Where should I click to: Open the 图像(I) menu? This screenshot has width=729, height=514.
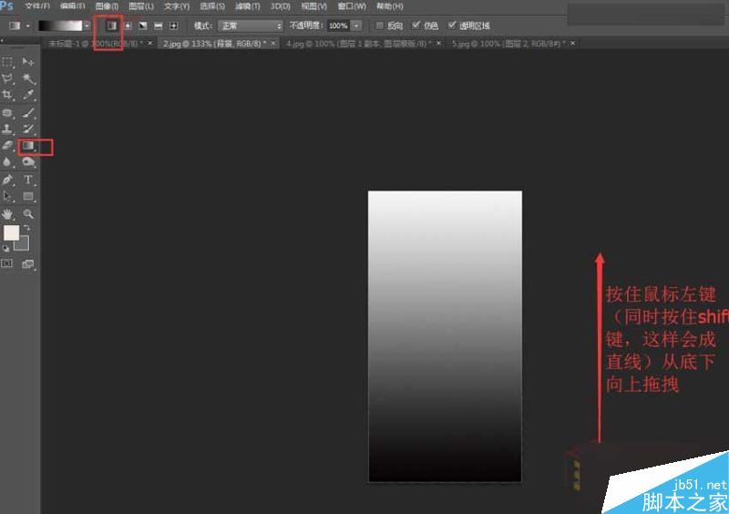click(x=107, y=6)
